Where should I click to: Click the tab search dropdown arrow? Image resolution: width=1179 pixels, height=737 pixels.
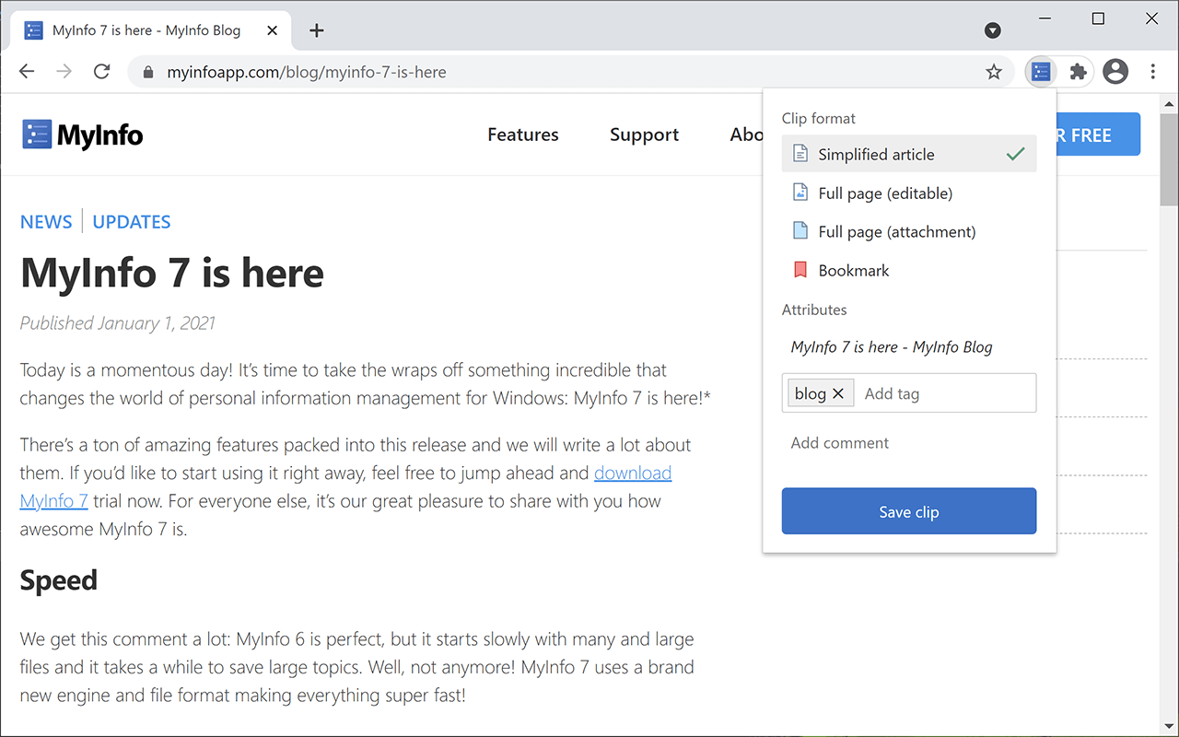click(992, 30)
